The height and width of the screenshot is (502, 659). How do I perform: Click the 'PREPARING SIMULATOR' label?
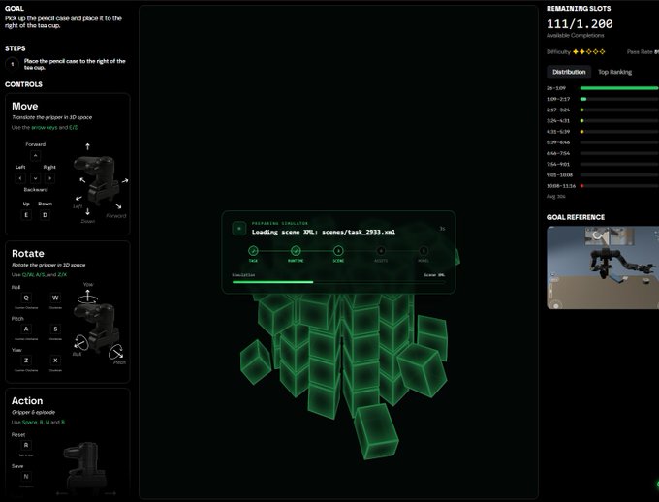click(x=280, y=223)
